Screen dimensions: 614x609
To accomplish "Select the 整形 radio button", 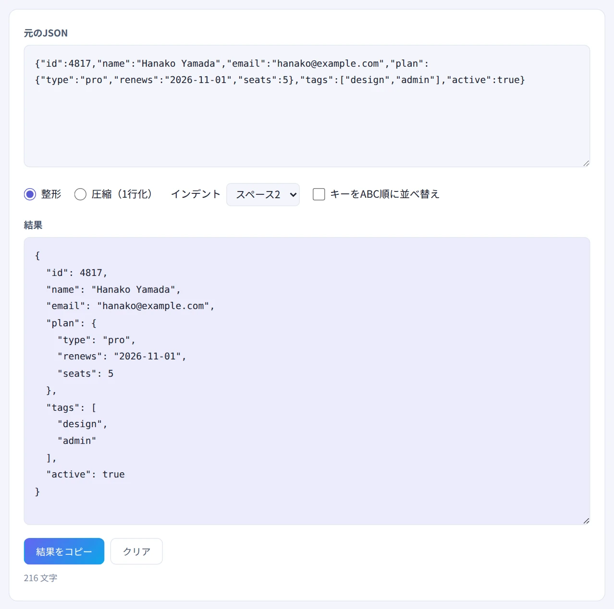I will (x=30, y=194).
